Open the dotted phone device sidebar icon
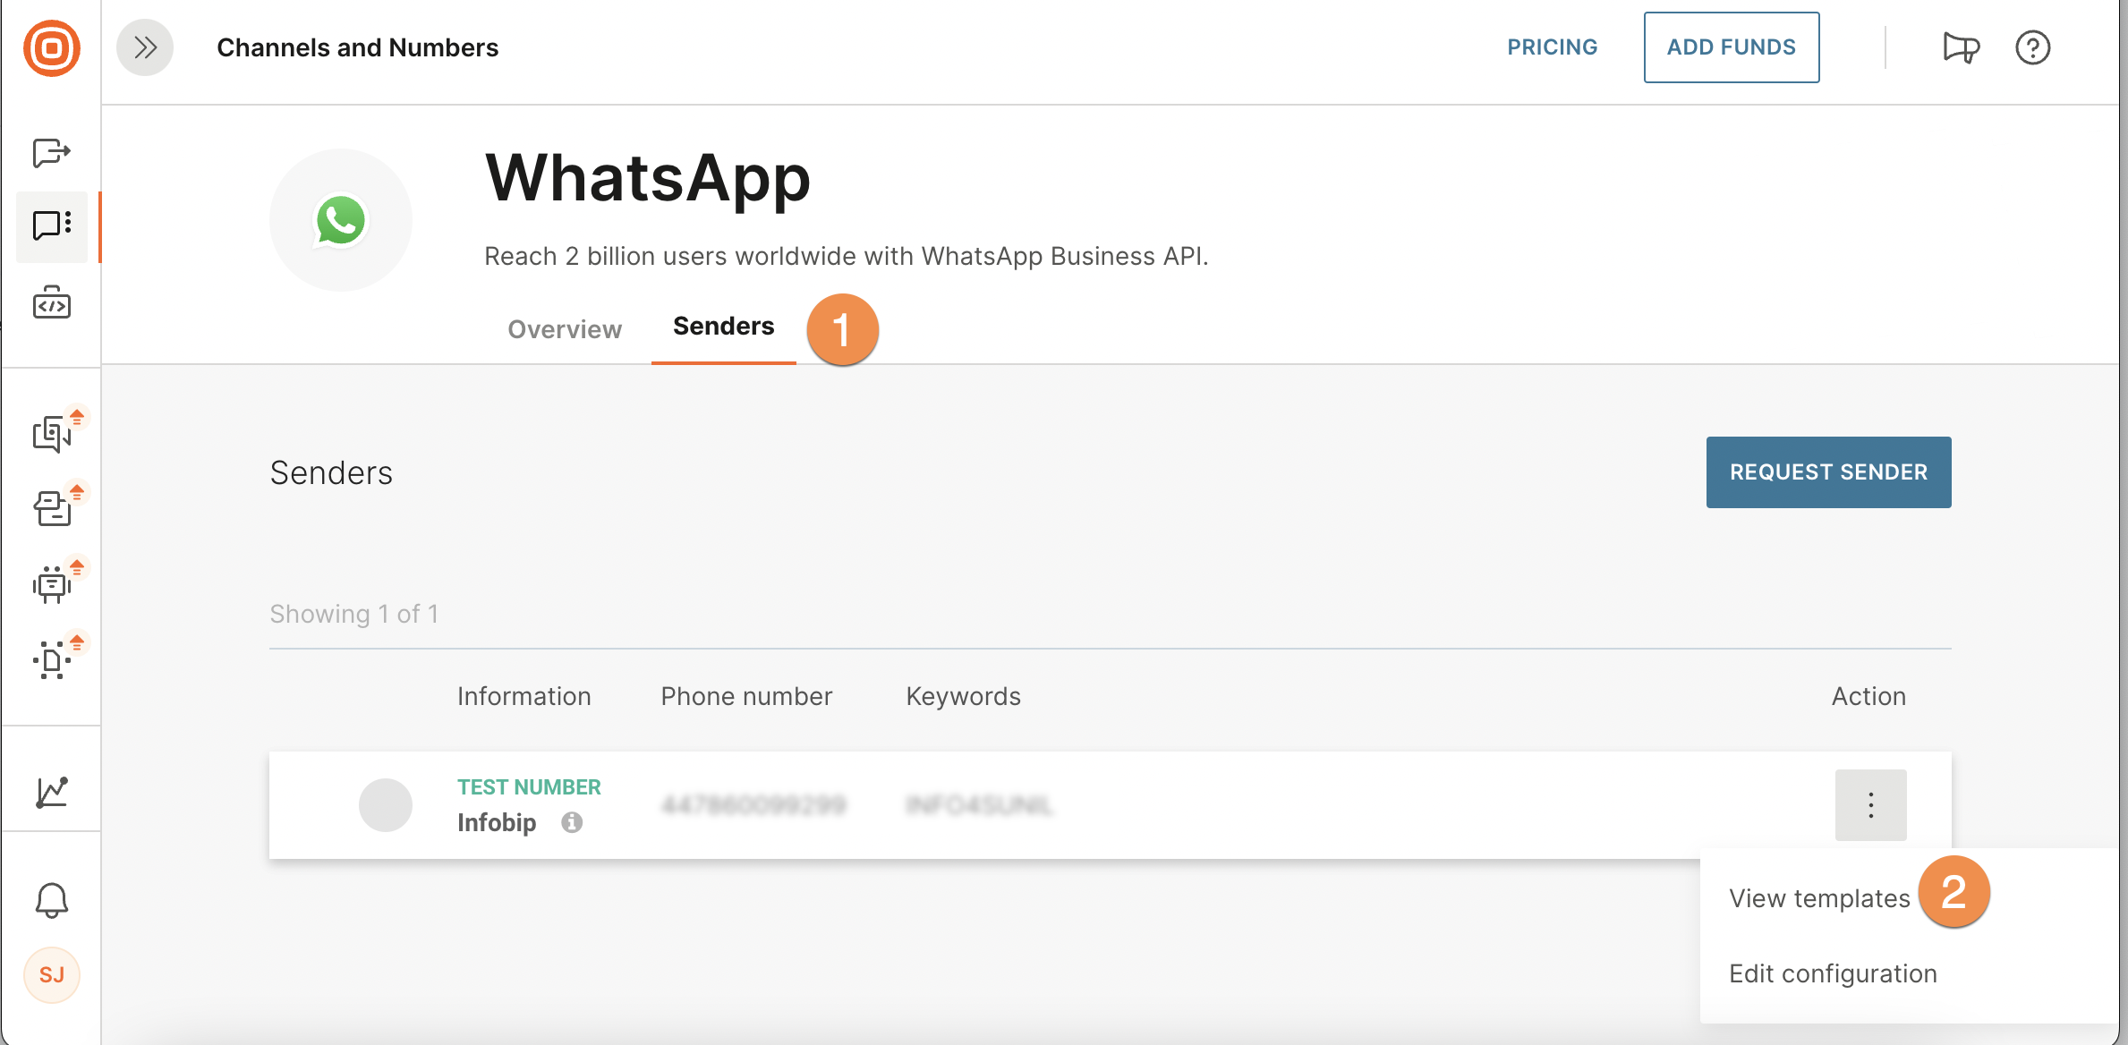Screen dimensions: 2128x1045 click(x=52, y=660)
